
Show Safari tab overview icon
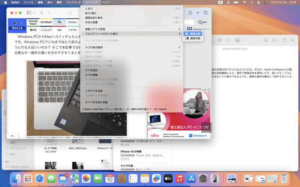point(206,13)
